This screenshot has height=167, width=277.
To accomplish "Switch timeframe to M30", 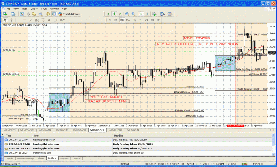I will coord(128,20).
